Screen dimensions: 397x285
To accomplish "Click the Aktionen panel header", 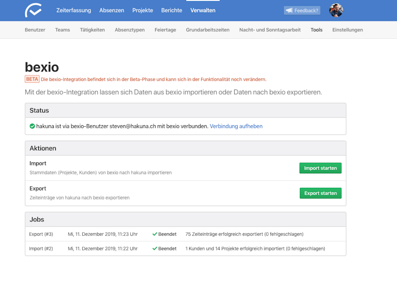I will (186, 148).
